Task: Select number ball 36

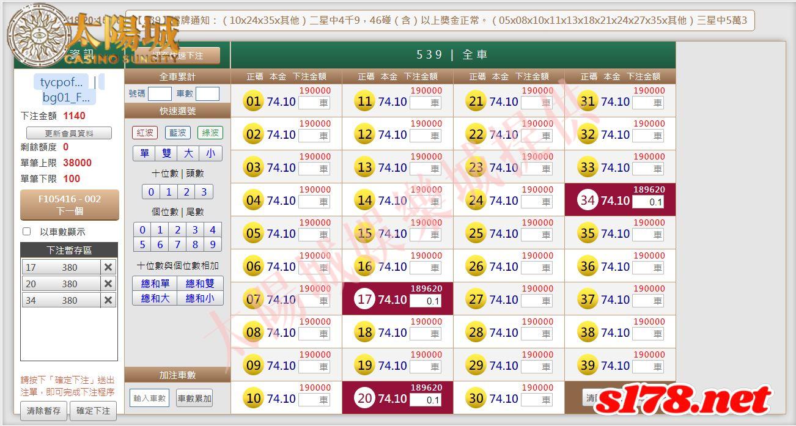Action: tap(588, 266)
